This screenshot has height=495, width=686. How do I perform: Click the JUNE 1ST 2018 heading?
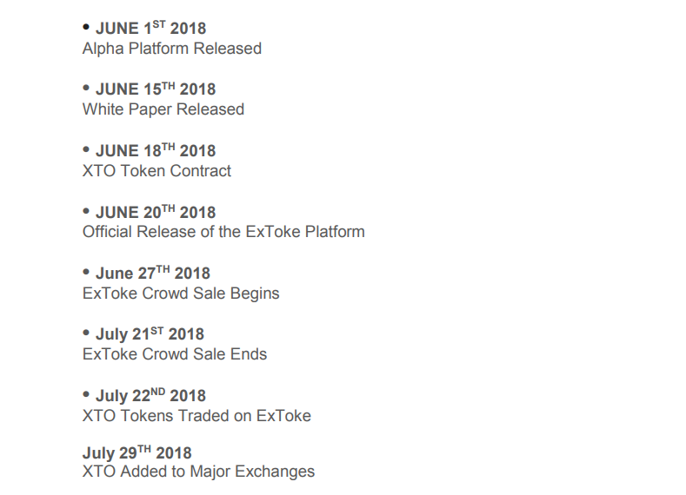click(x=150, y=29)
